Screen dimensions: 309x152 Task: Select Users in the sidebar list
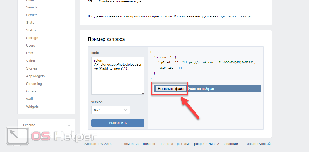30,46
